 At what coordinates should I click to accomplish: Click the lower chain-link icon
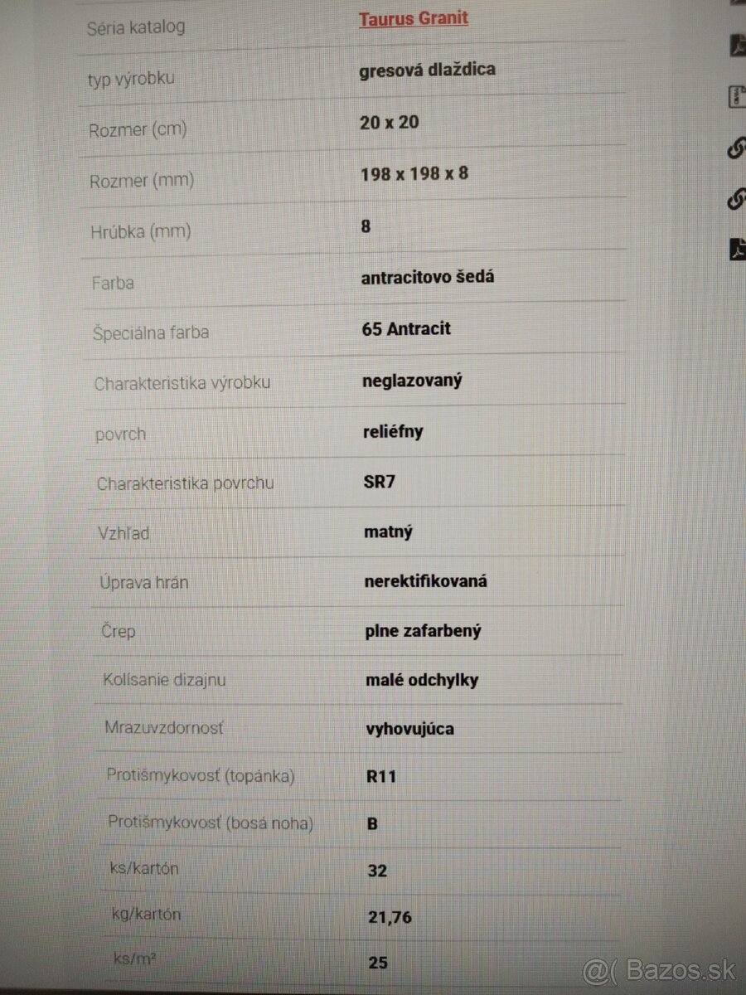(x=736, y=199)
